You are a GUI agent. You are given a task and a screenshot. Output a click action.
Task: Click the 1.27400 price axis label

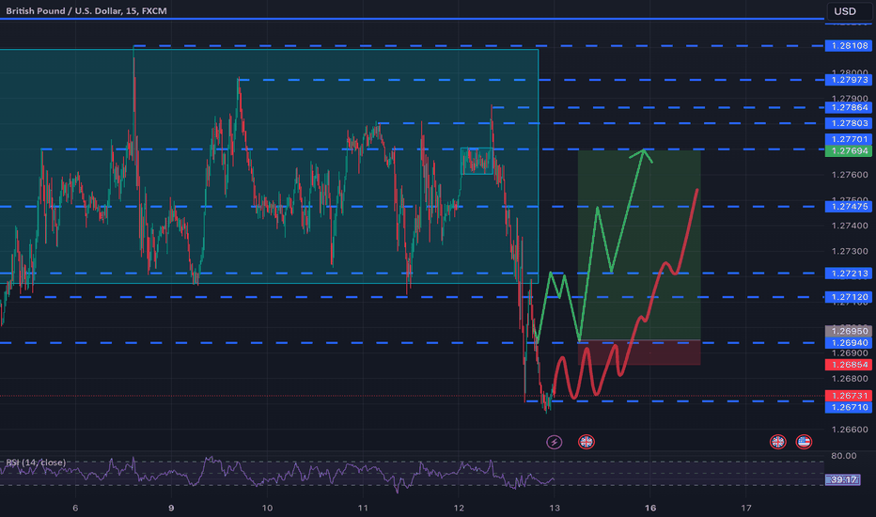pos(850,226)
